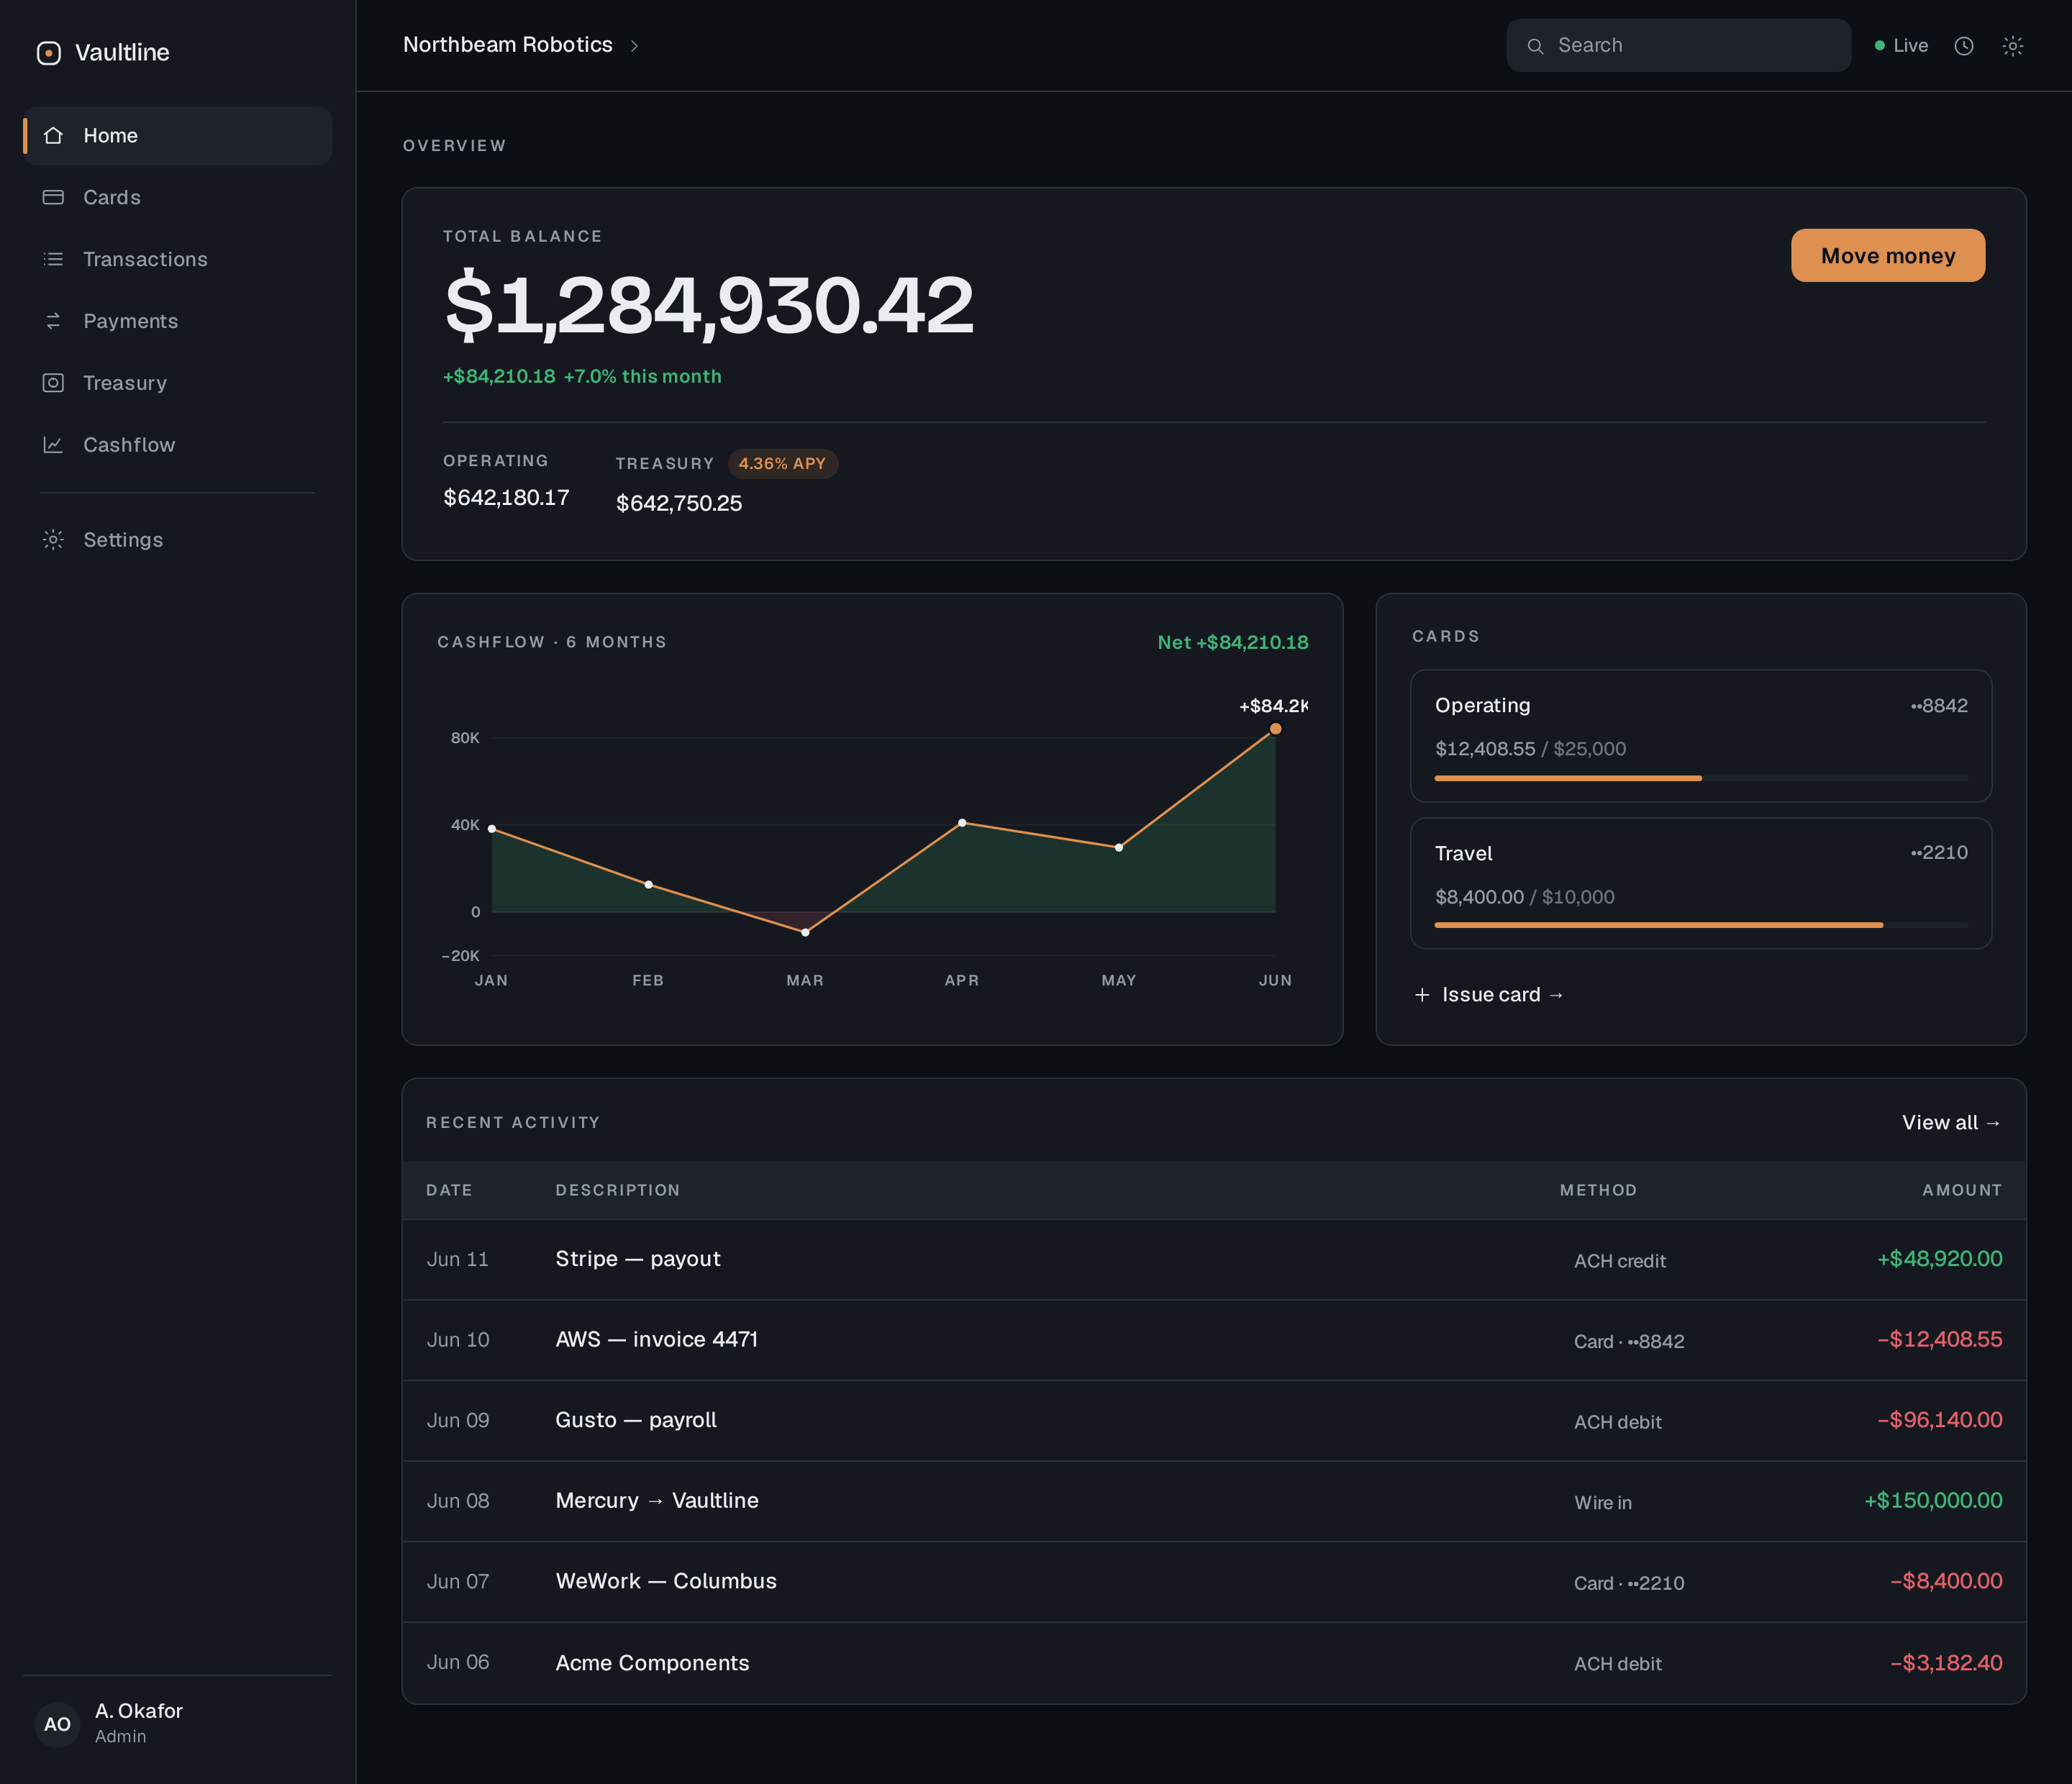The height and width of the screenshot is (1784, 2072).
Task: Select Cashflow in the sidebar
Action: point(178,446)
